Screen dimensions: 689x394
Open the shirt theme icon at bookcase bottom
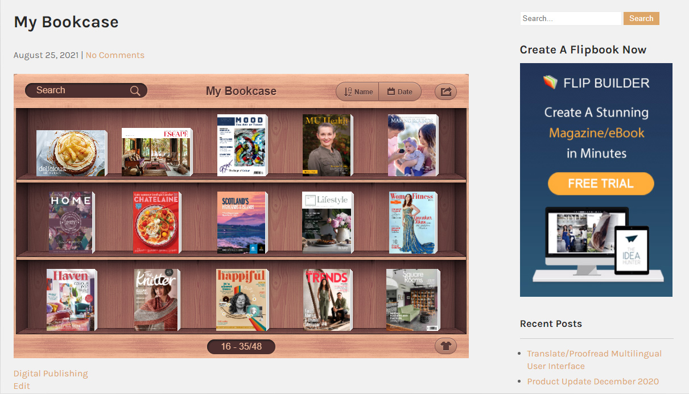pyautogui.click(x=445, y=346)
